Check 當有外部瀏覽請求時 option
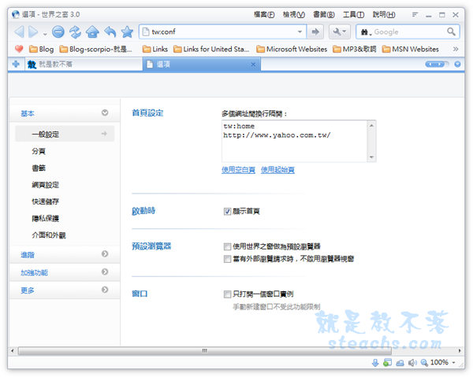 [227, 259]
